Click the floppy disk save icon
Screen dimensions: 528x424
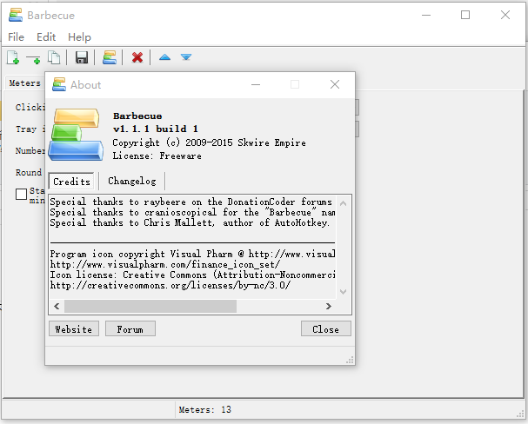(x=82, y=57)
